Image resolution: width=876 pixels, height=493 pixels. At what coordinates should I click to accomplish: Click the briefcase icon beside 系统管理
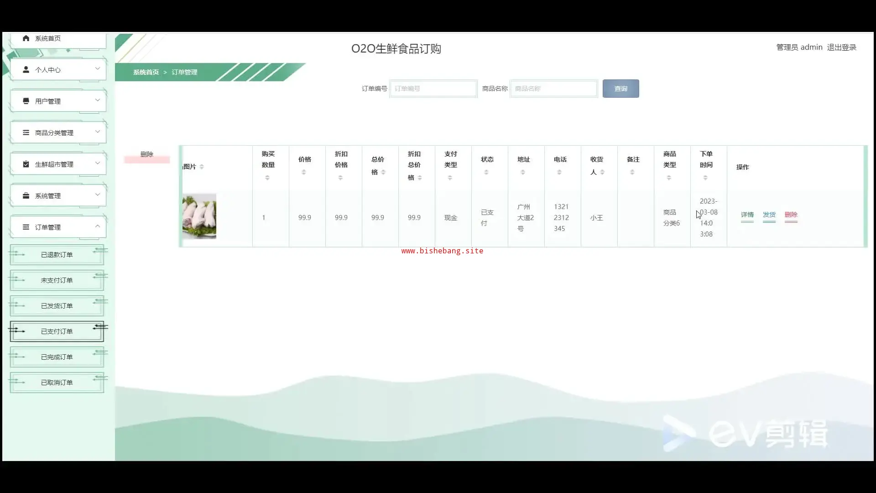pyautogui.click(x=26, y=196)
